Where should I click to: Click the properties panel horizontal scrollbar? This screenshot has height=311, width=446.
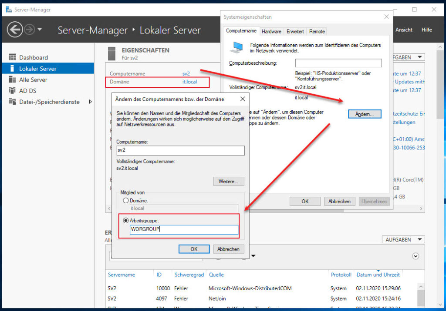[x=296, y=211]
